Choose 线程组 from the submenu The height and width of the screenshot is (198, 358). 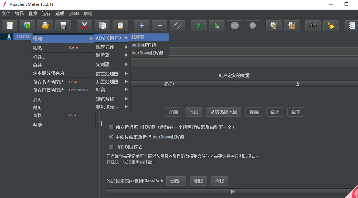coord(149,38)
